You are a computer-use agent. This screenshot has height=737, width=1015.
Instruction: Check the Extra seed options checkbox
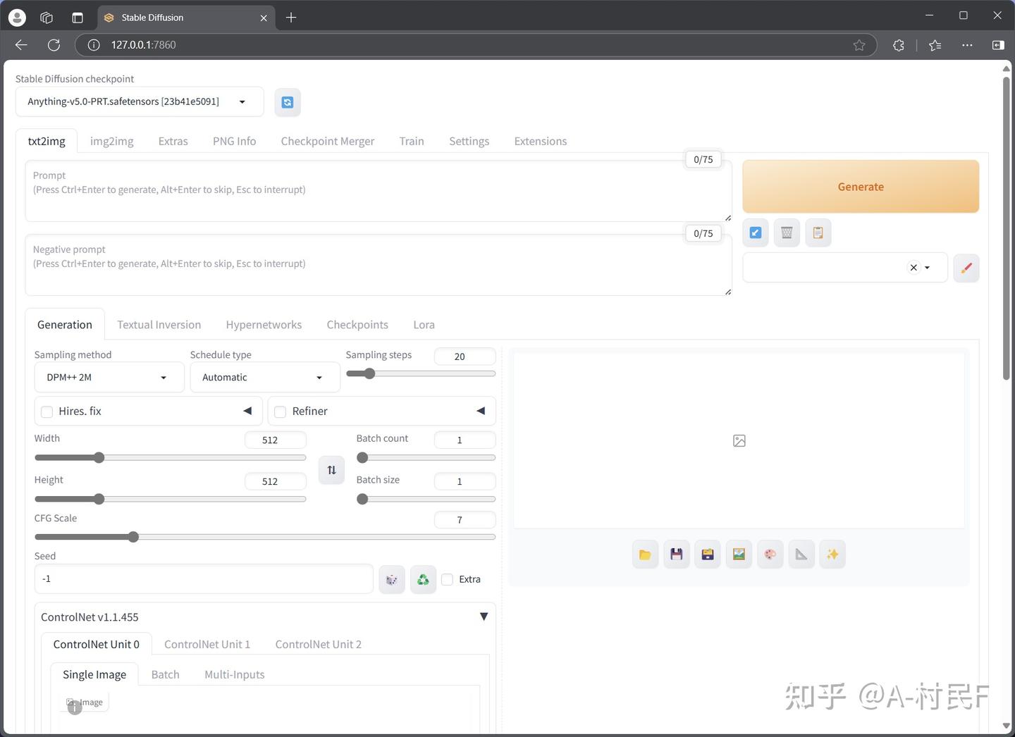point(448,579)
